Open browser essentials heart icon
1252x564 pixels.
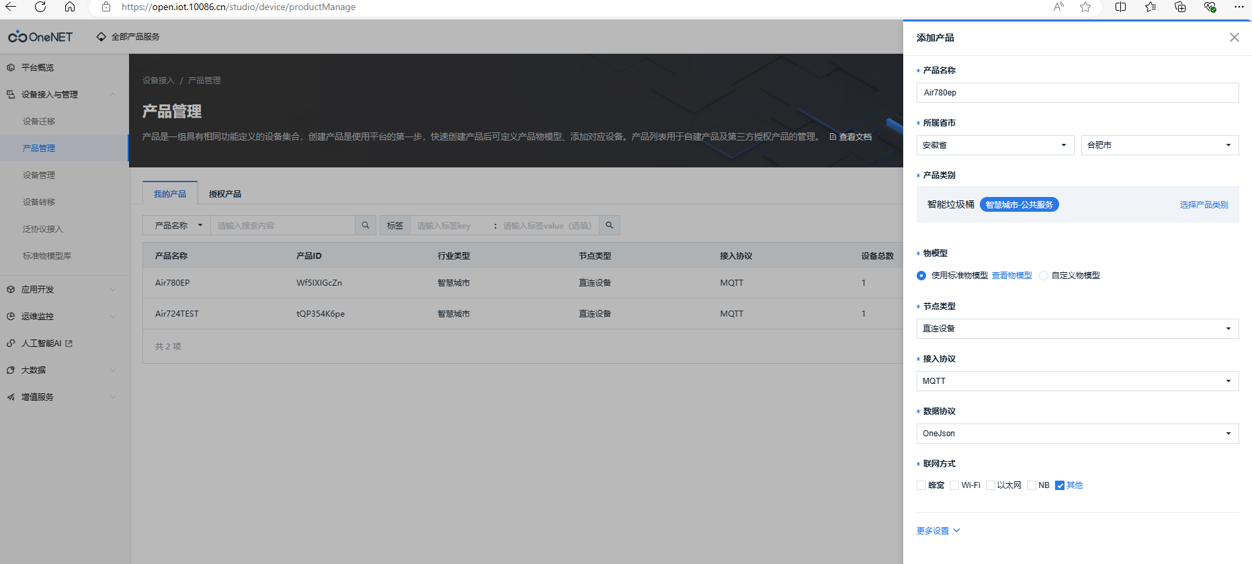[1210, 7]
